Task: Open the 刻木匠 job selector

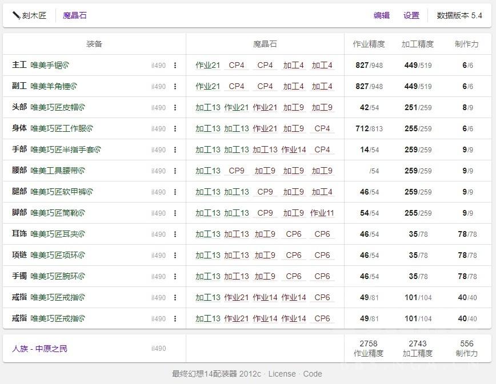Action: 30,15
